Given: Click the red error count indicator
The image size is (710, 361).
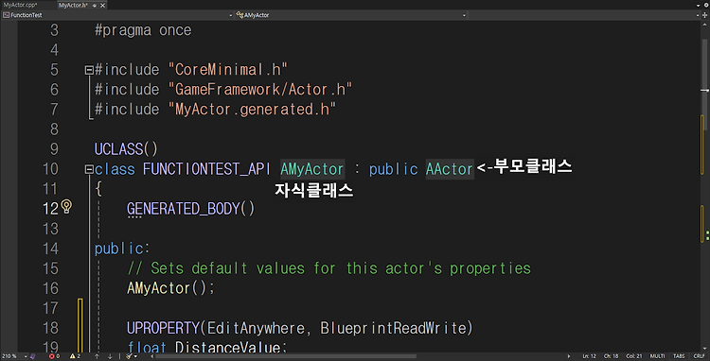Looking at the screenshot, I should click(x=54, y=356).
